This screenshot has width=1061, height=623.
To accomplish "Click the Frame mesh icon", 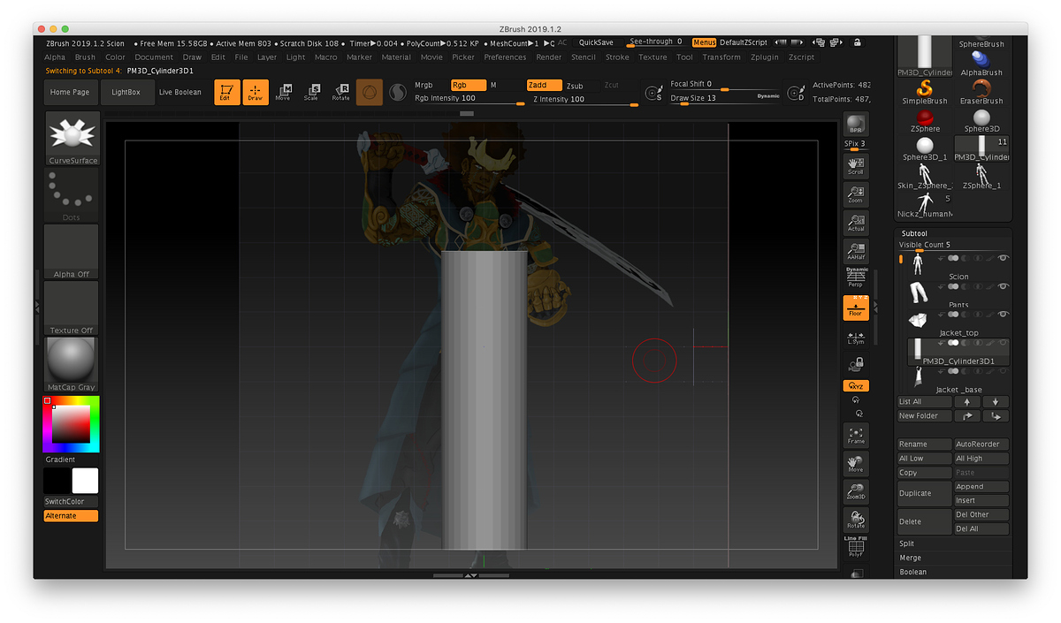I will 855,434.
